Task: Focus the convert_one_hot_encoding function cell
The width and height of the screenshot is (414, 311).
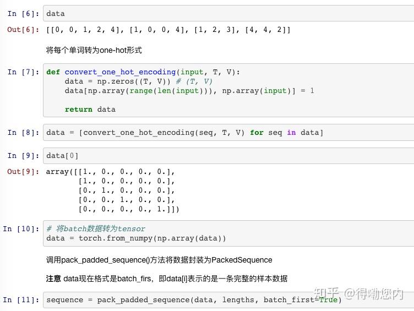Action: coord(220,91)
